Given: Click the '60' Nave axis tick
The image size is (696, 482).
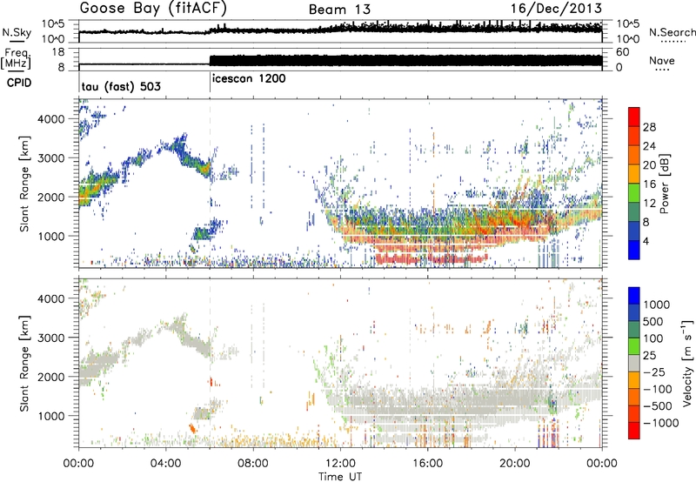Looking at the screenshot, I should (622, 52).
